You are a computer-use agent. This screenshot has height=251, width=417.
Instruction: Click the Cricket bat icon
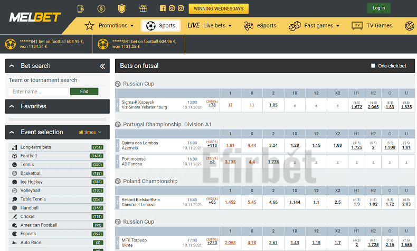pos(15,217)
